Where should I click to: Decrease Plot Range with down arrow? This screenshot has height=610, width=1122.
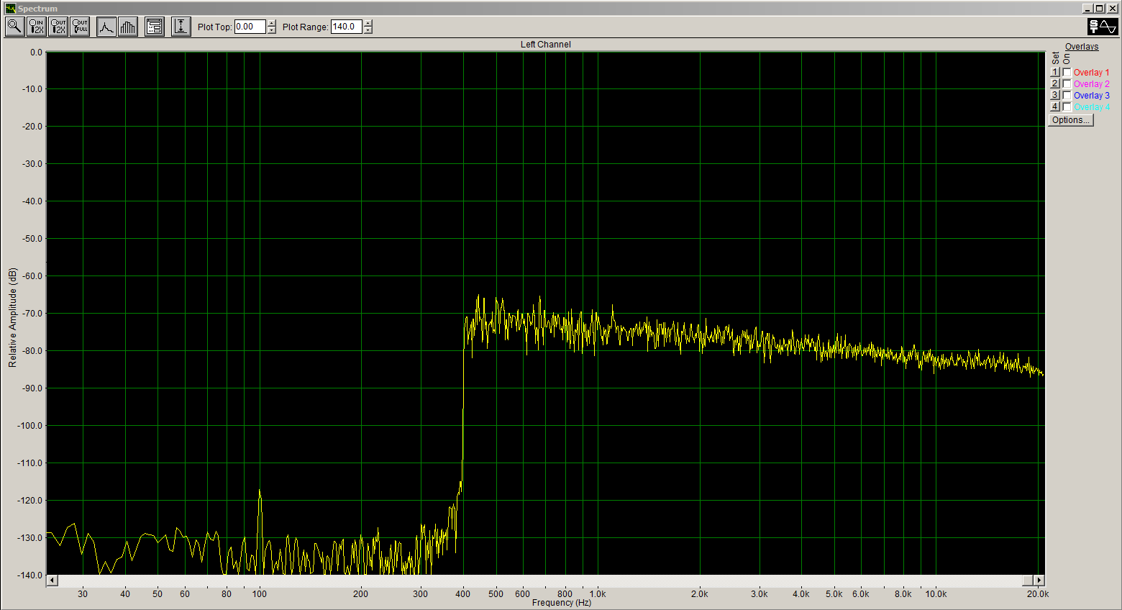click(368, 30)
